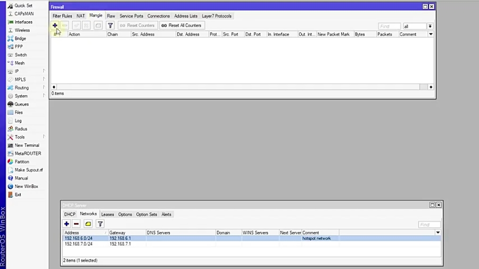Screen dimensions: 479x269
Task: Click Find field in Firewall window
Action: 389,26
